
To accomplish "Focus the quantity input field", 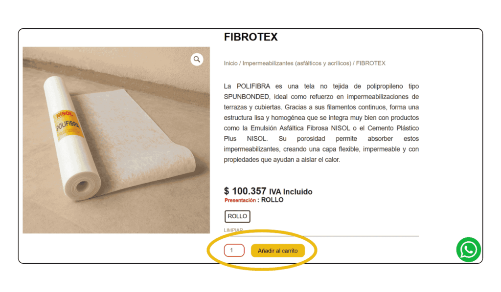I will [x=234, y=250].
